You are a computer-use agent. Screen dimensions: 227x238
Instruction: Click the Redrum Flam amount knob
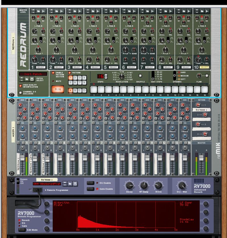click(199, 75)
